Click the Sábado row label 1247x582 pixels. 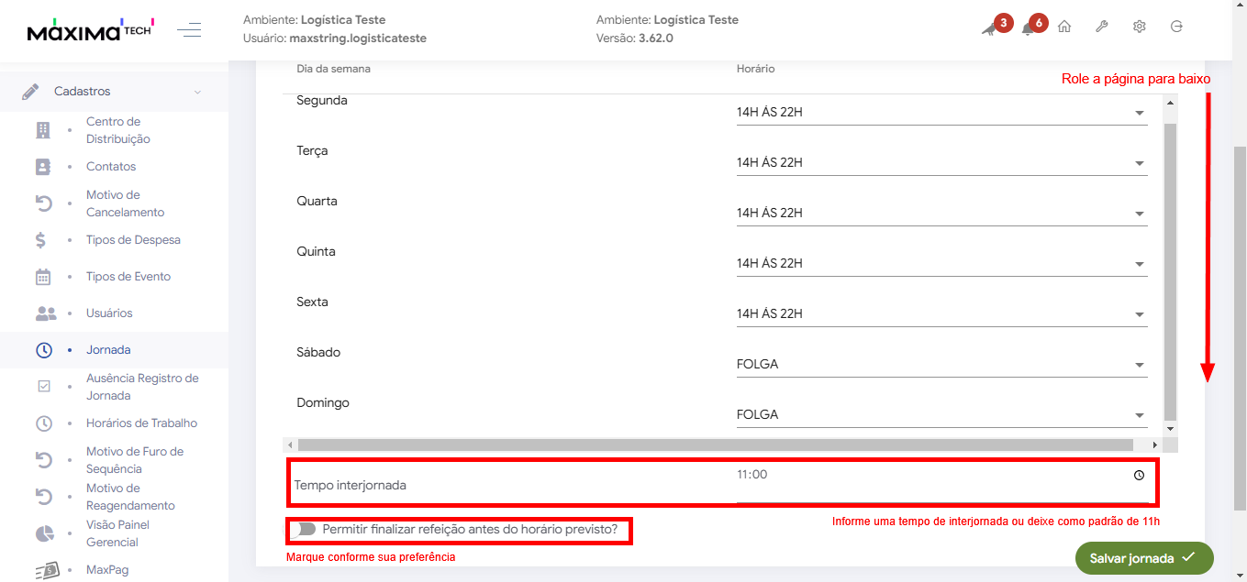point(317,352)
